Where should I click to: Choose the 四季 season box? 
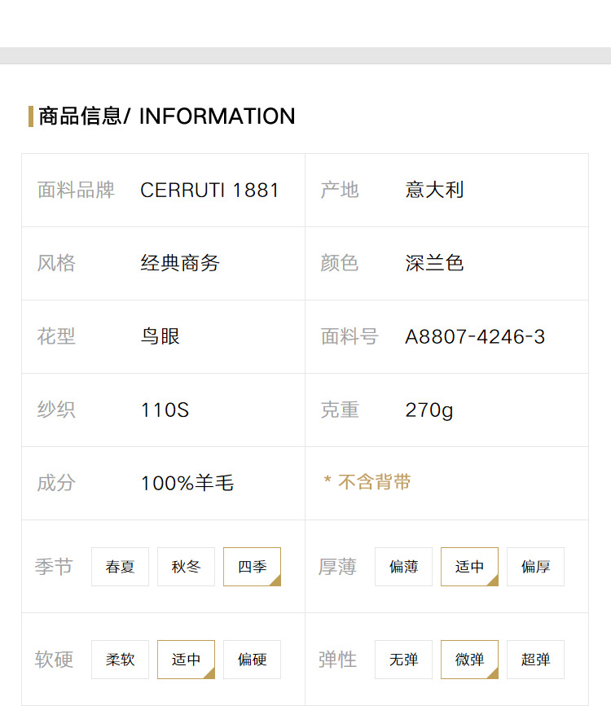coord(252,567)
